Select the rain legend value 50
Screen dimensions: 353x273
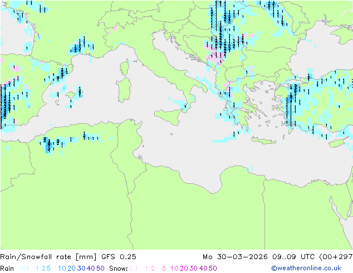pos(100,269)
